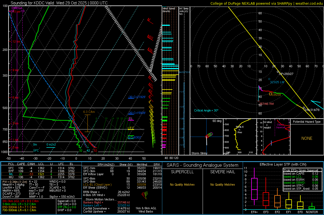This screenshot has height=215, width=324.
Task: Click the orange 'LCL-EL (Cloud Layer)' row
Action: 122,185
